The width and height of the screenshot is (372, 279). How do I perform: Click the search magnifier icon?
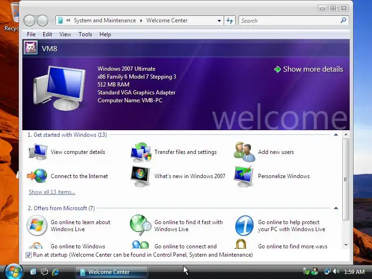click(x=343, y=20)
